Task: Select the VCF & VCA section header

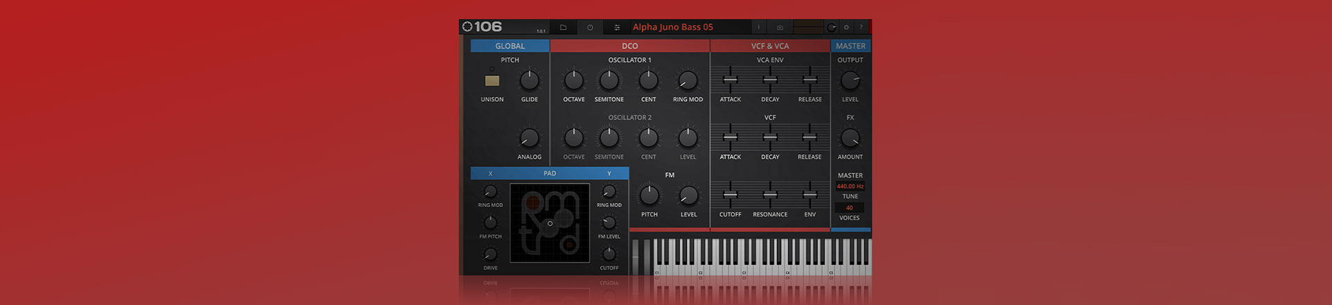Action: point(770,46)
